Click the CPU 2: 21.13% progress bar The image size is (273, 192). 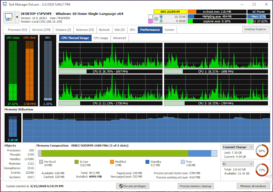coord(110,103)
